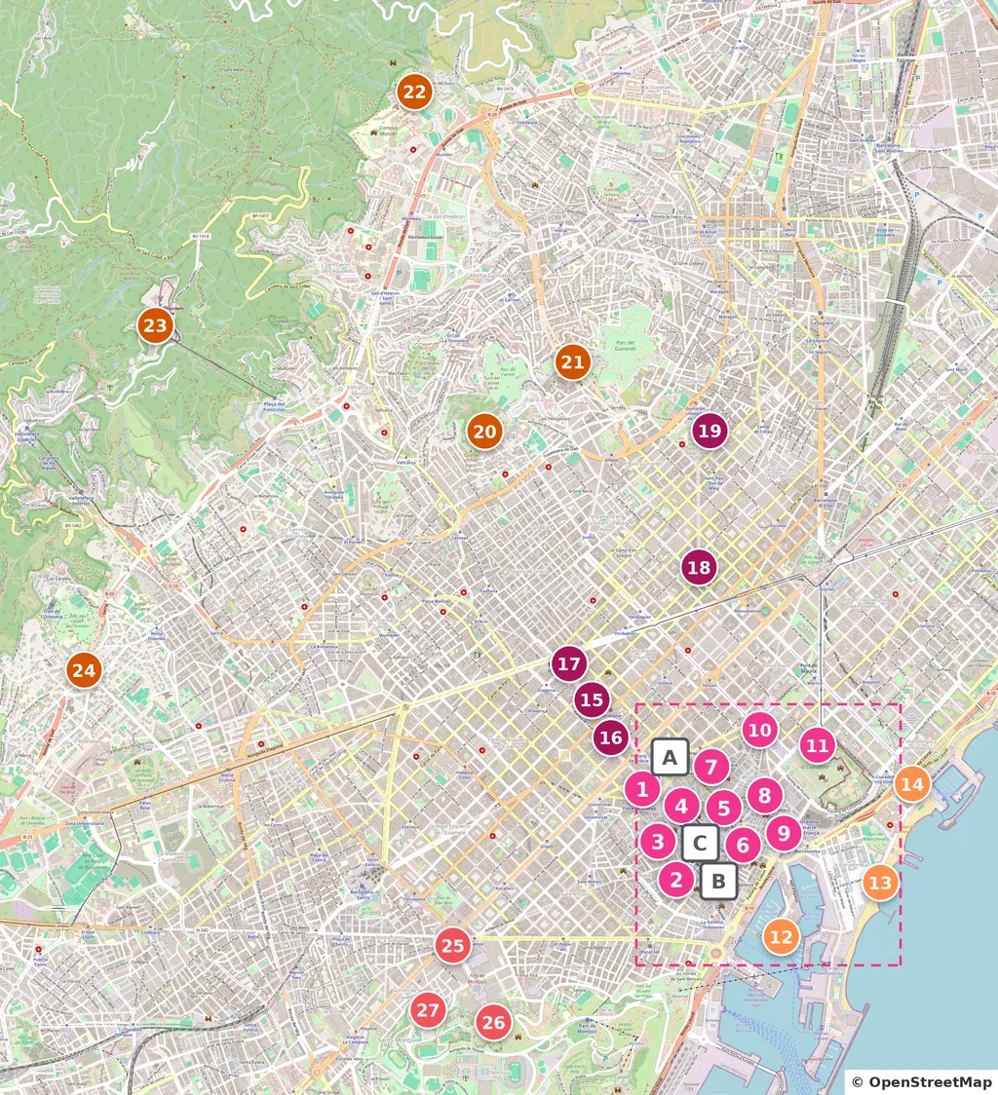Select map marker number 5
This screenshot has height=1095, width=998.
point(724,808)
